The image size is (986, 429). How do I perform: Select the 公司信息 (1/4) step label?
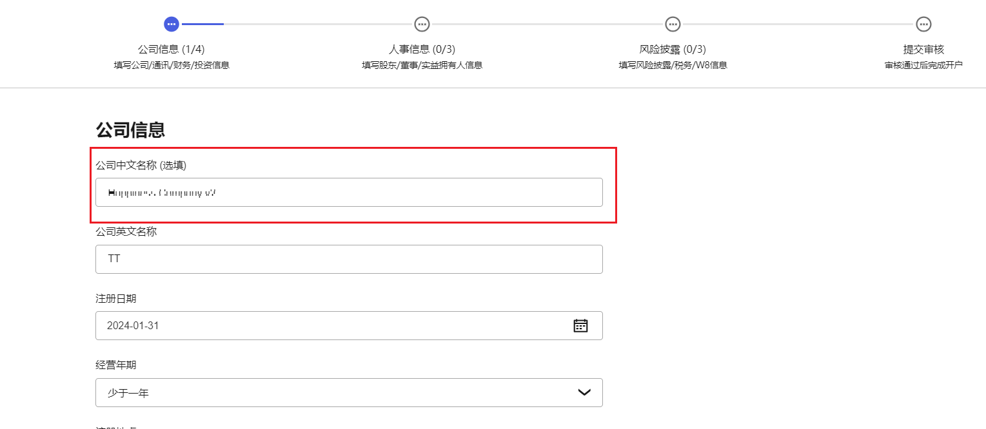(171, 49)
